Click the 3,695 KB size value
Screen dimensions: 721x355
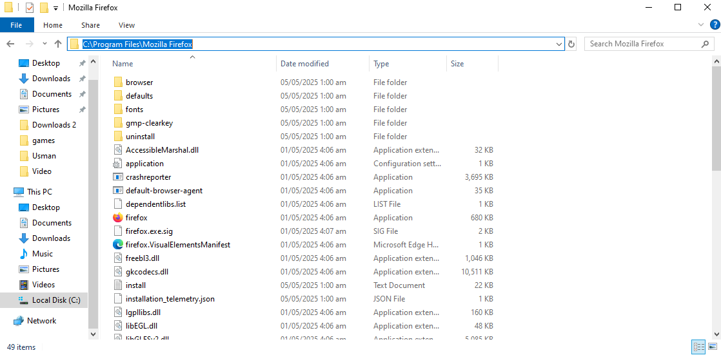[x=479, y=177]
